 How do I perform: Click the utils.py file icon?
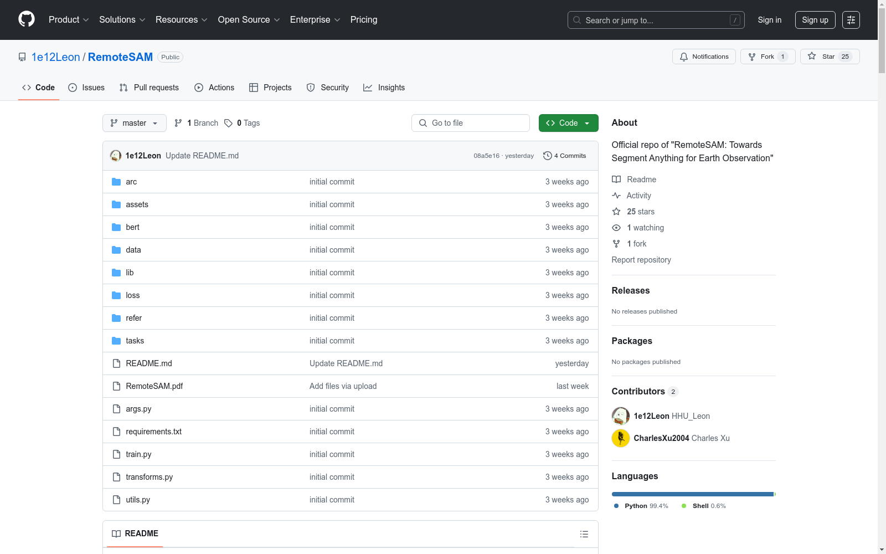point(116,500)
